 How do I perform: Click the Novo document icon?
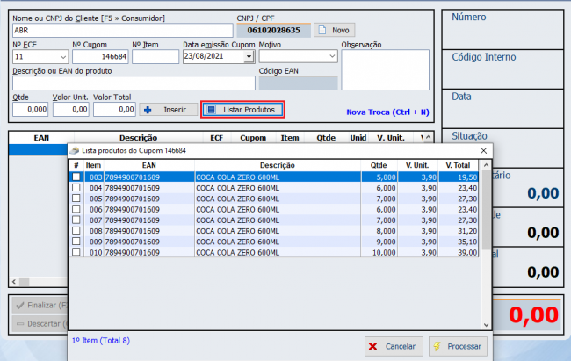click(322, 30)
